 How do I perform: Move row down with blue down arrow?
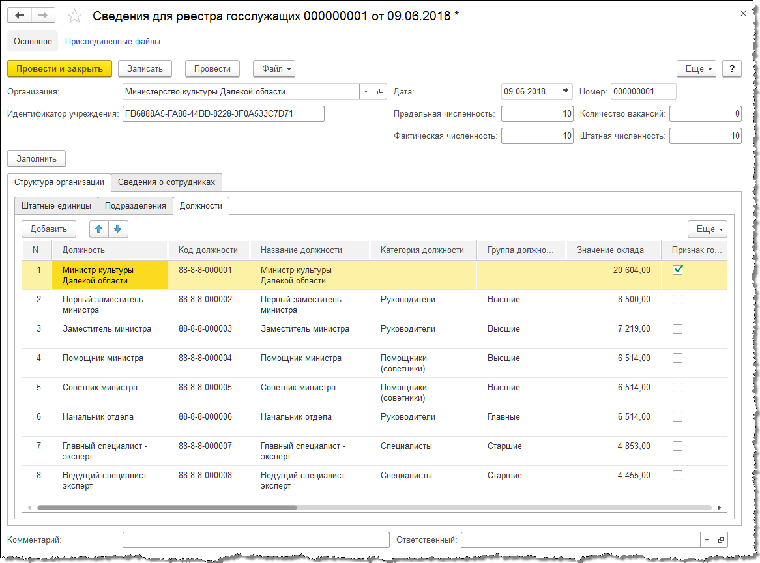(x=118, y=229)
